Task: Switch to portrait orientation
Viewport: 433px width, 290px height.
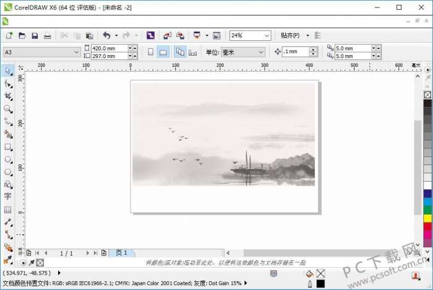Action: point(150,52)
